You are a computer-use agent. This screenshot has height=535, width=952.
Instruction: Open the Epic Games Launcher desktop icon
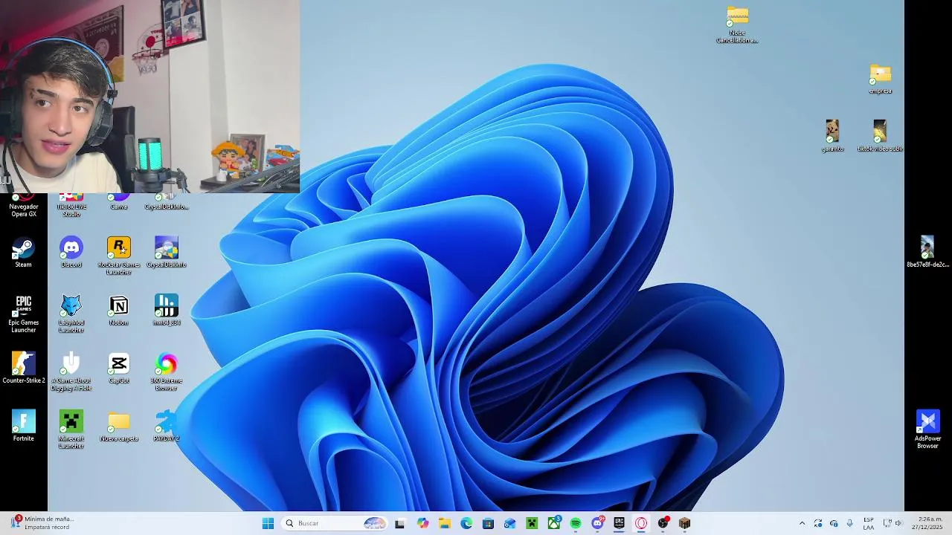tap(24, 314)
